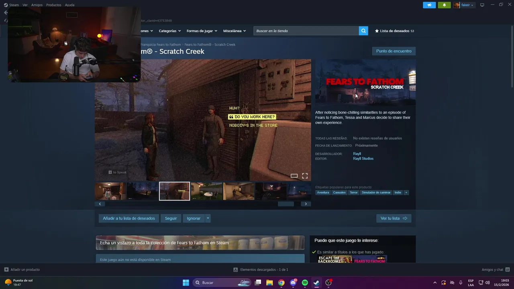Screen dimensions: 514x289
Task: Expand the Categorías dropdown
Action: point(169,31)
